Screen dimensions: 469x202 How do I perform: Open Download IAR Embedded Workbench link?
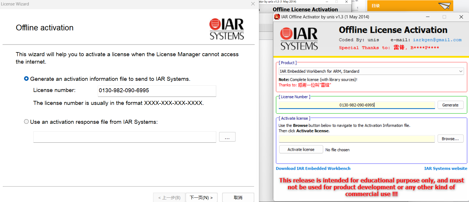click(x=313, y=168)
